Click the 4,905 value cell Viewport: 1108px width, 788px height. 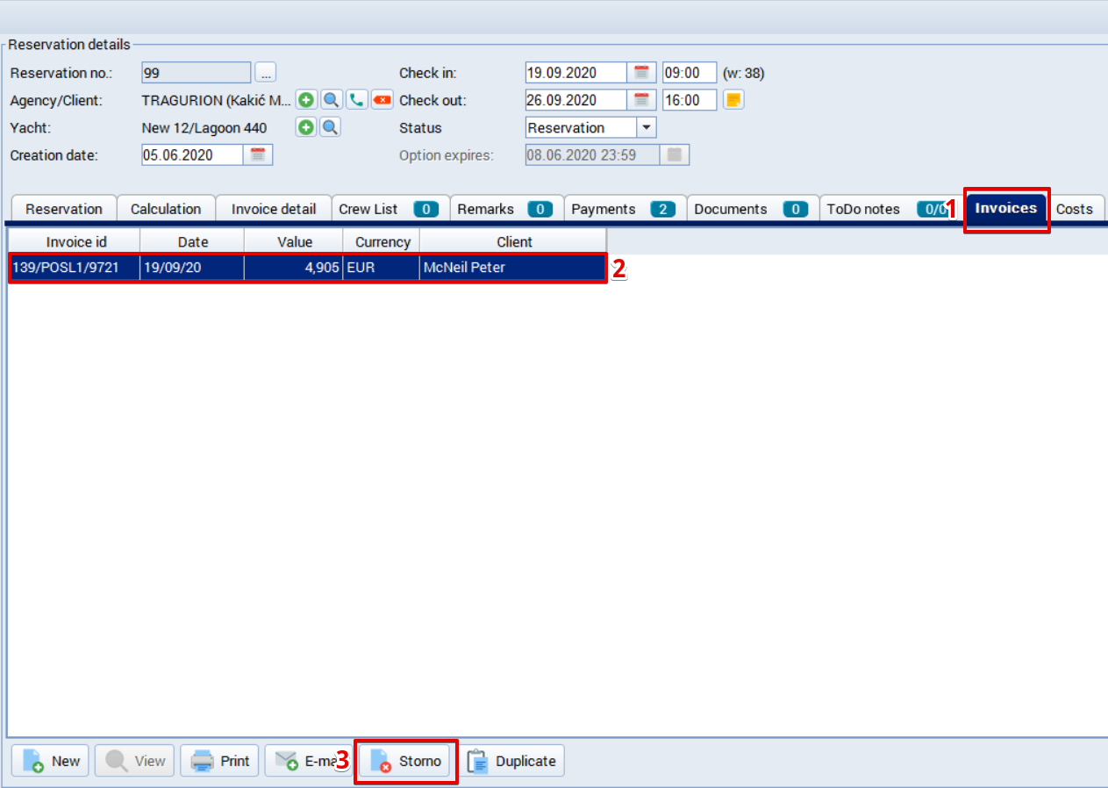[294, 268]
